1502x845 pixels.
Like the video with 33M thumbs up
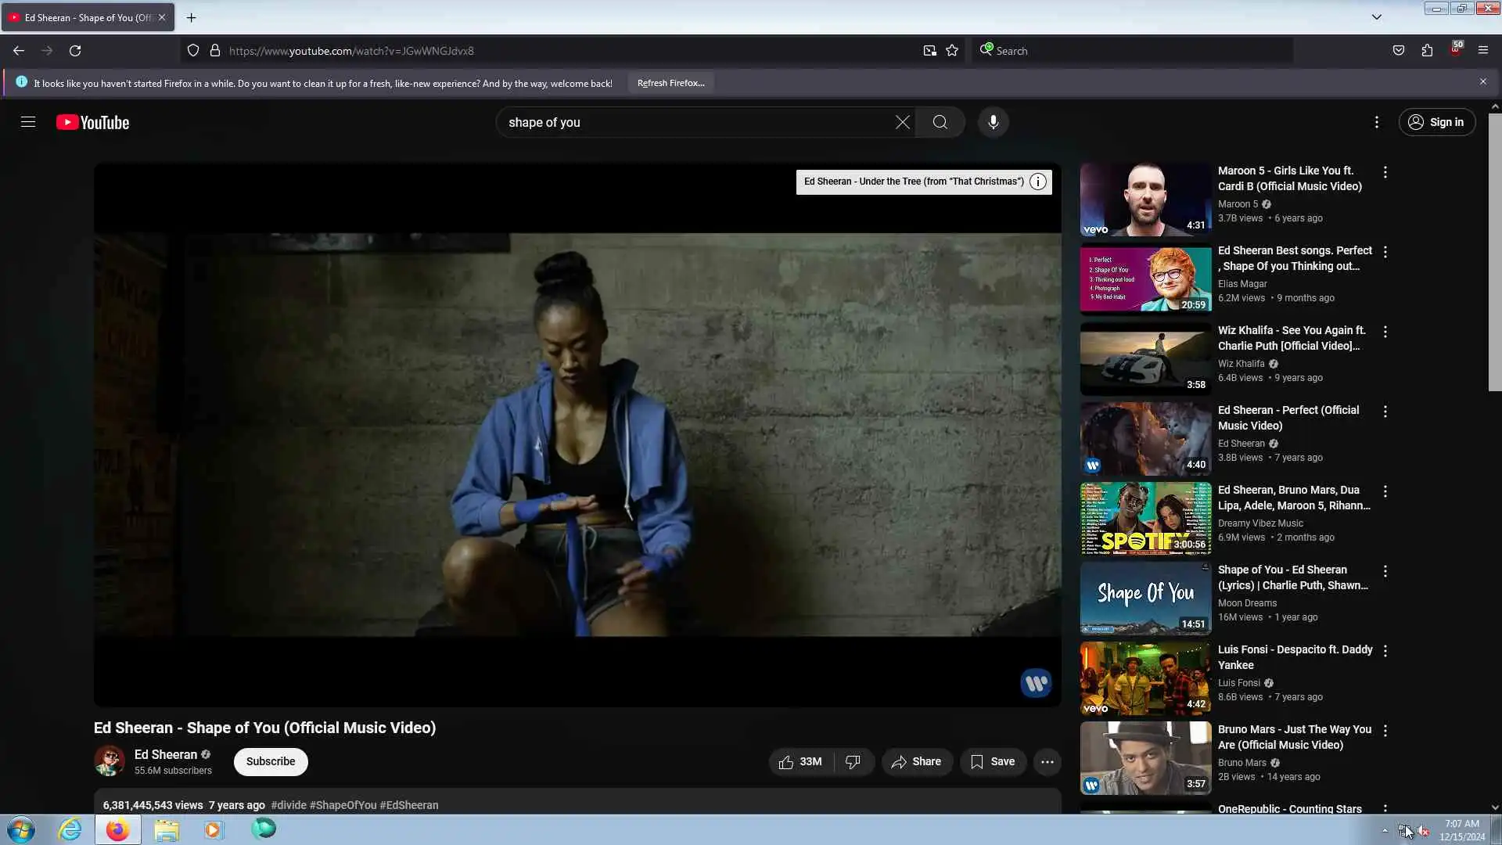point(800,761)
